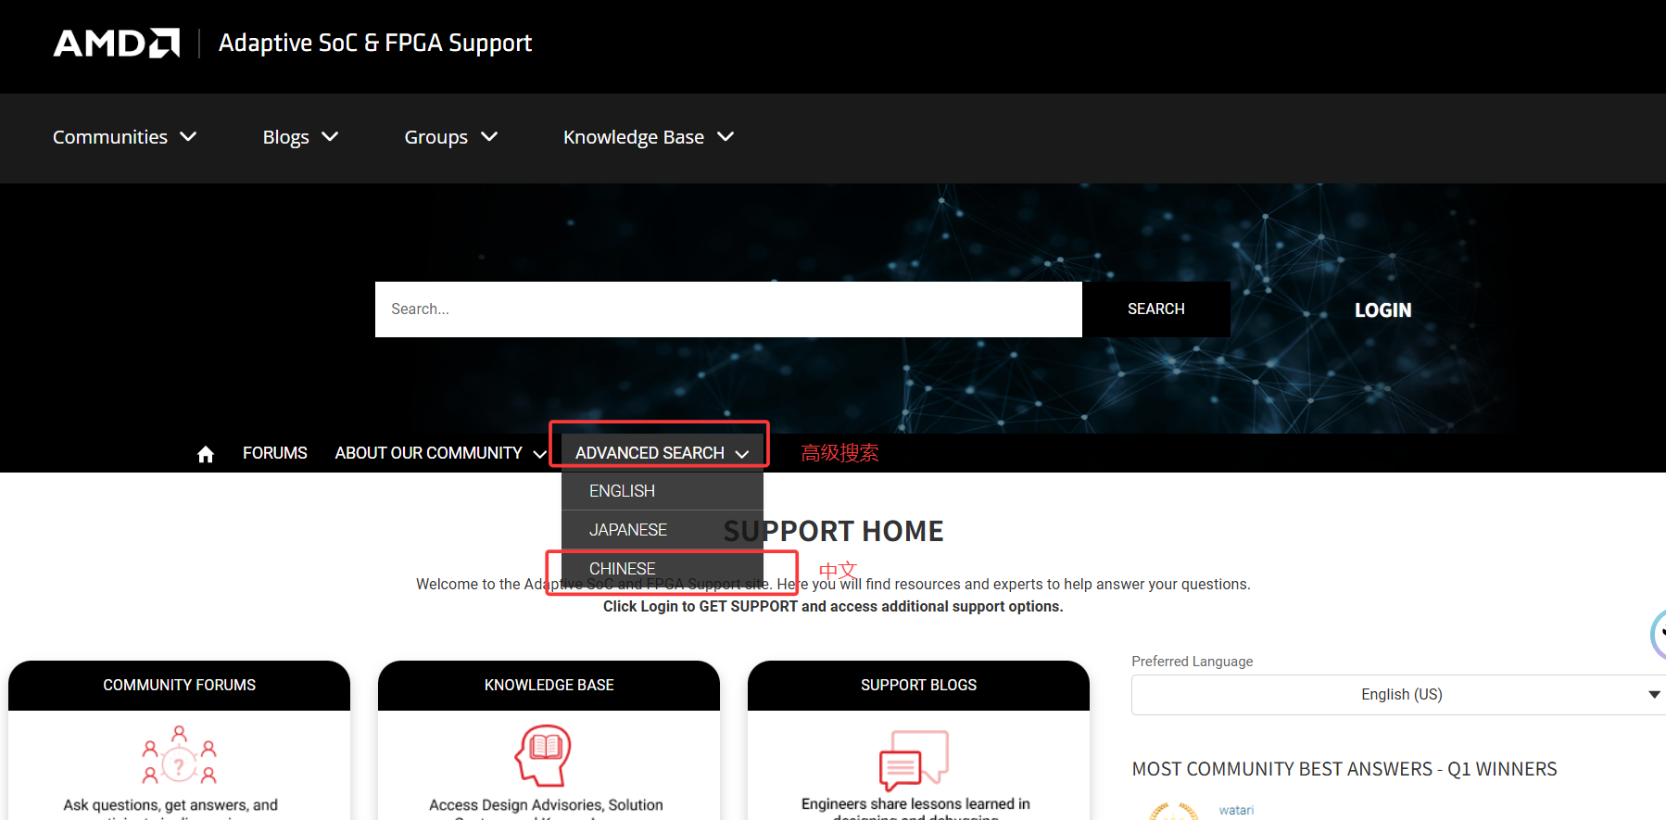Expand the Groups menu chevron
Screen dimensions: 1666x820
click(x=489, y=137)
